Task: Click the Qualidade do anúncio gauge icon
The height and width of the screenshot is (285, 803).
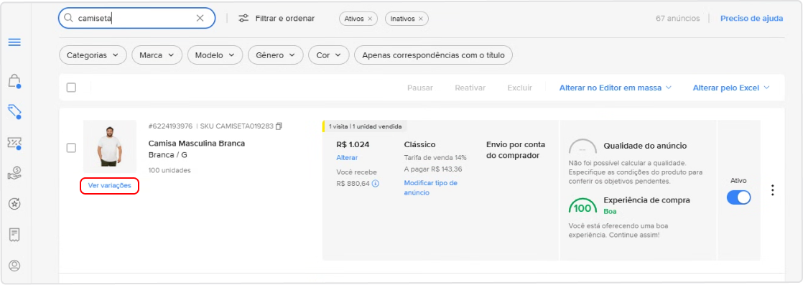Action: click(x=582, y=146)
